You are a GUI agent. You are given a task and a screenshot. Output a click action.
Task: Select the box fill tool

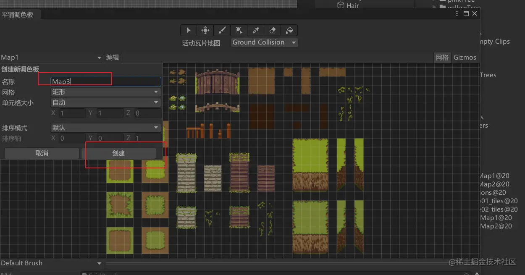click(239, 30)
